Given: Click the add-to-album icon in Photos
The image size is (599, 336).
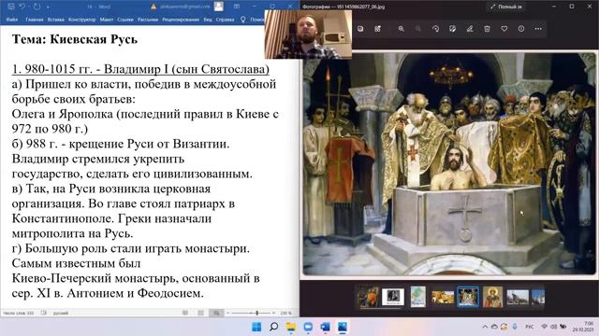Looking at the screenshot, I should pos(378,29).
